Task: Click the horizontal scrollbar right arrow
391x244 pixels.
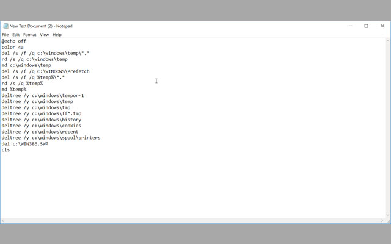Action: pyautogui.click(x=382, y=221)
